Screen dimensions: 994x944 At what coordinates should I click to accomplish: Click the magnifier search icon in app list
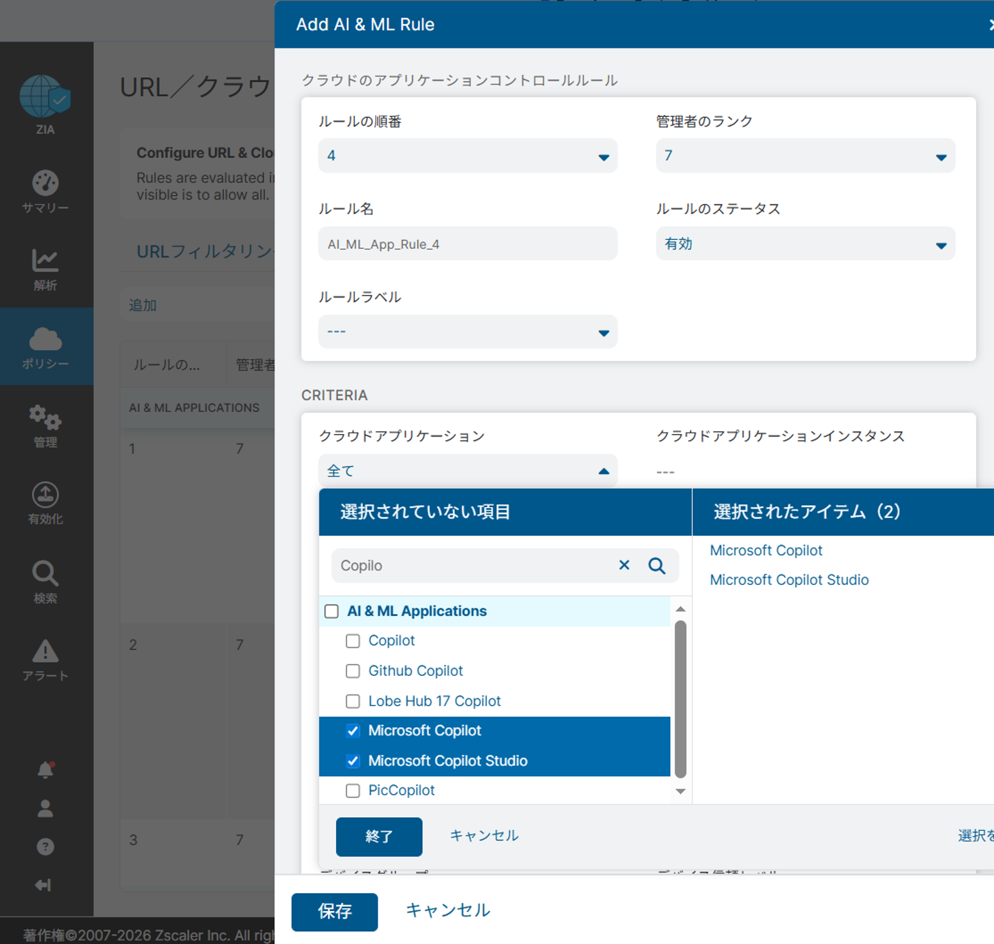pyautogui.click(x=657, y=566)
